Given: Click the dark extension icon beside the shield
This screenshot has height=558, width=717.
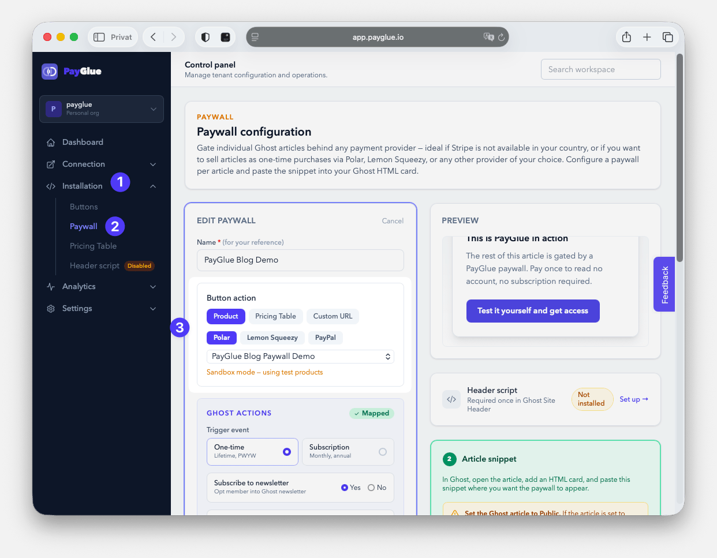Looking at the screenshot, I should coord(225,37).
